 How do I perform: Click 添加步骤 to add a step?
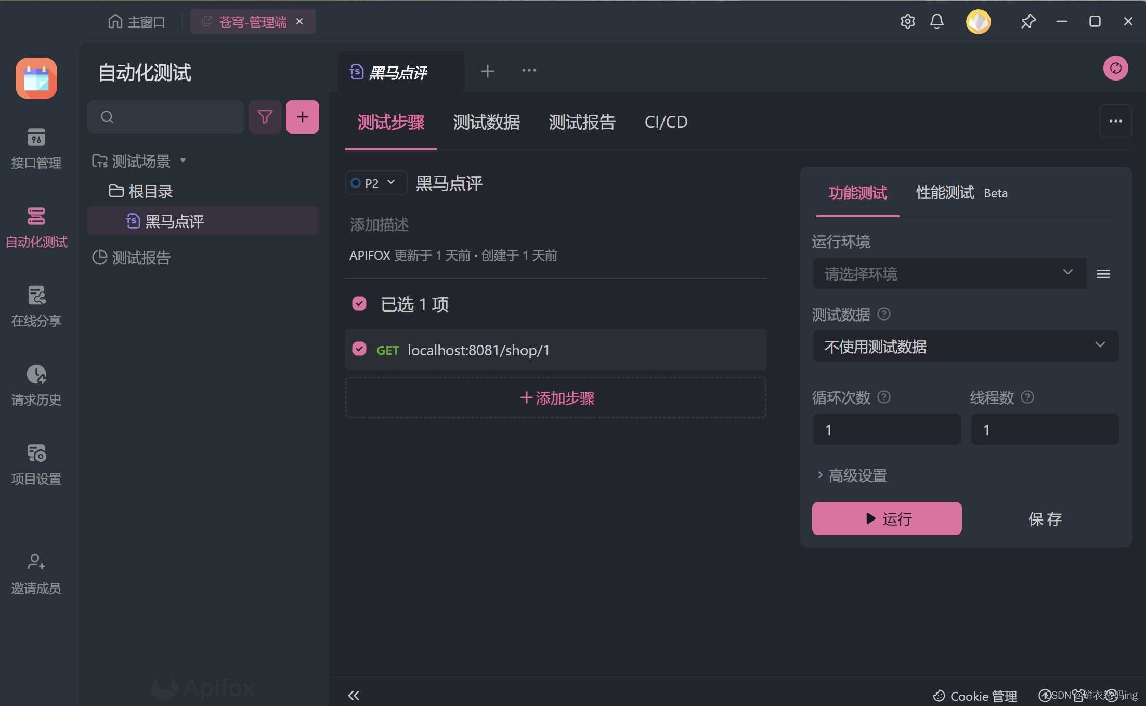556,398
